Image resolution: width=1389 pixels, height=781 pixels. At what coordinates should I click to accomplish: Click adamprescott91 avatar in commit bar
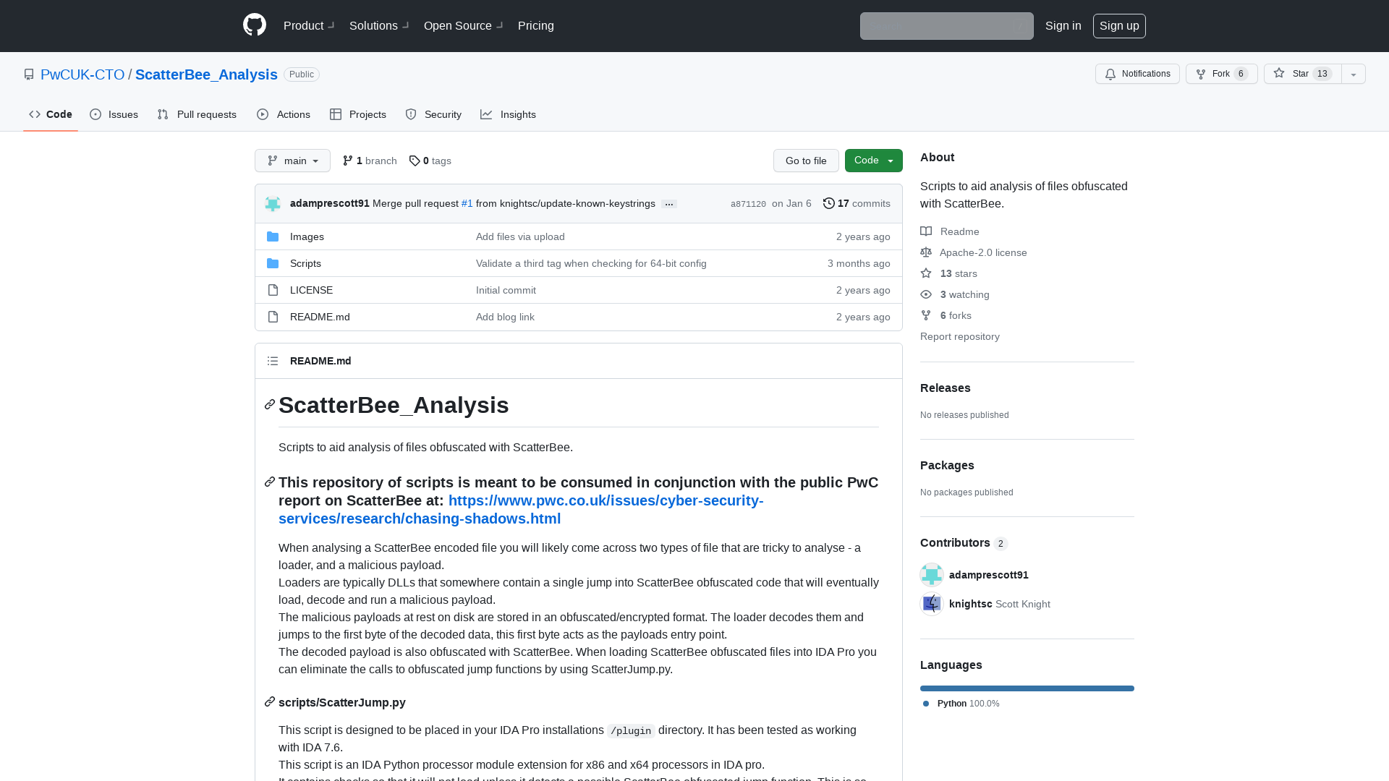tap(273, 204)
